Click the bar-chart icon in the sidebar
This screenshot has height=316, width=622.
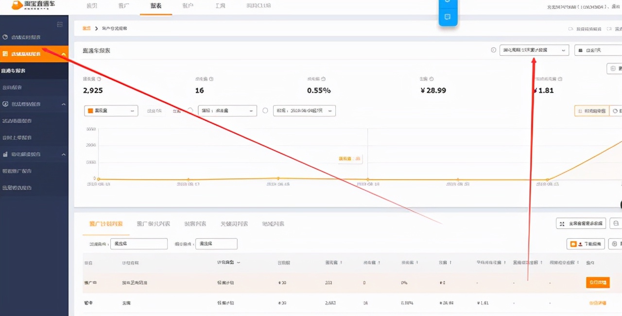[x=5, y=154]
